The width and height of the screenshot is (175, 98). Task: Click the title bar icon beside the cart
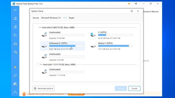[136, 4]
